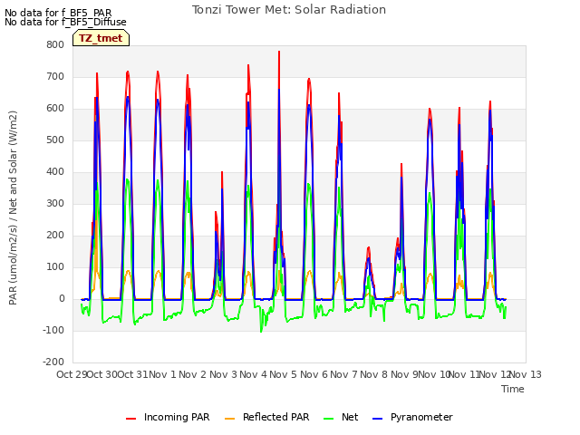
Task: Click the red Incoming PAR legend swatch
Action: point(130,419)
